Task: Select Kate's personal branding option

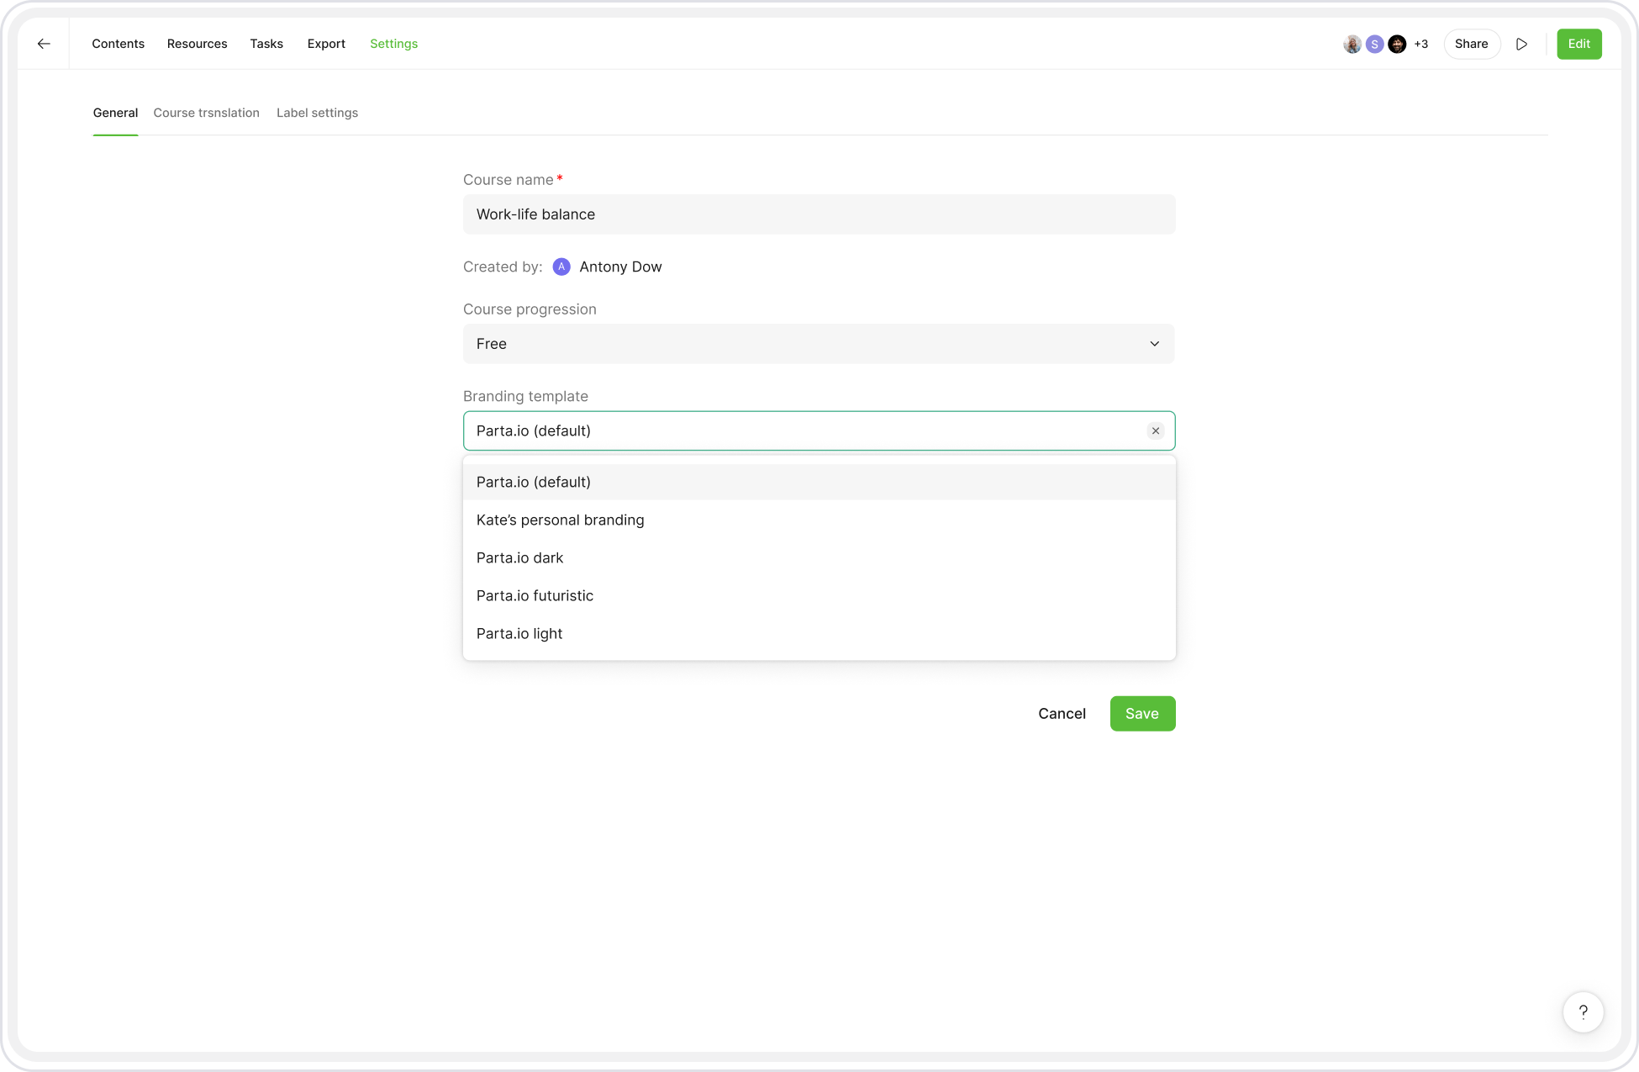Action: point(561,520)
